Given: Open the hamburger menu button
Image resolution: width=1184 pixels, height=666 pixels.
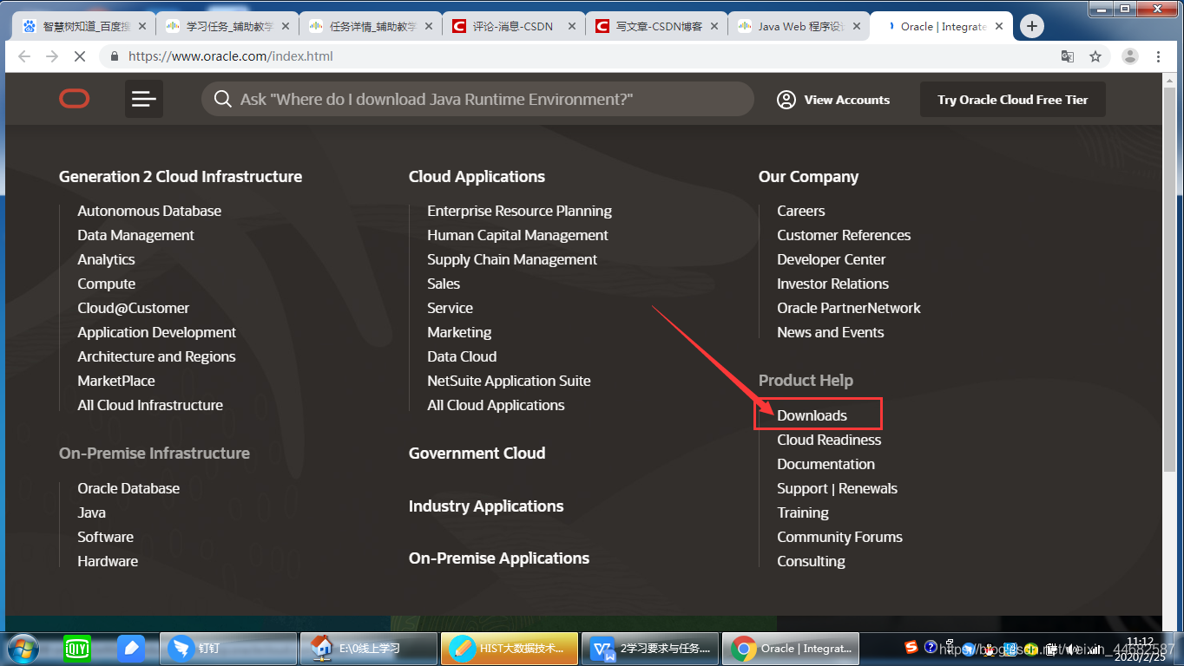Looking at the screenshot, I should coord(144,99).
